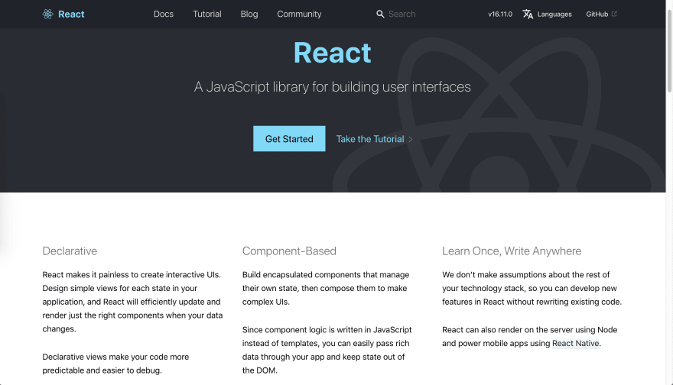Click the search magnifier icon
This screenshot has width=673, height=385.
pyautogui.click(x=380, y=15)
